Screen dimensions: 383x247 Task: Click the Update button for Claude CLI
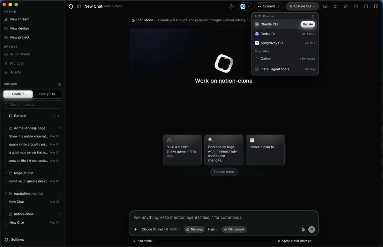coord(308,24)
